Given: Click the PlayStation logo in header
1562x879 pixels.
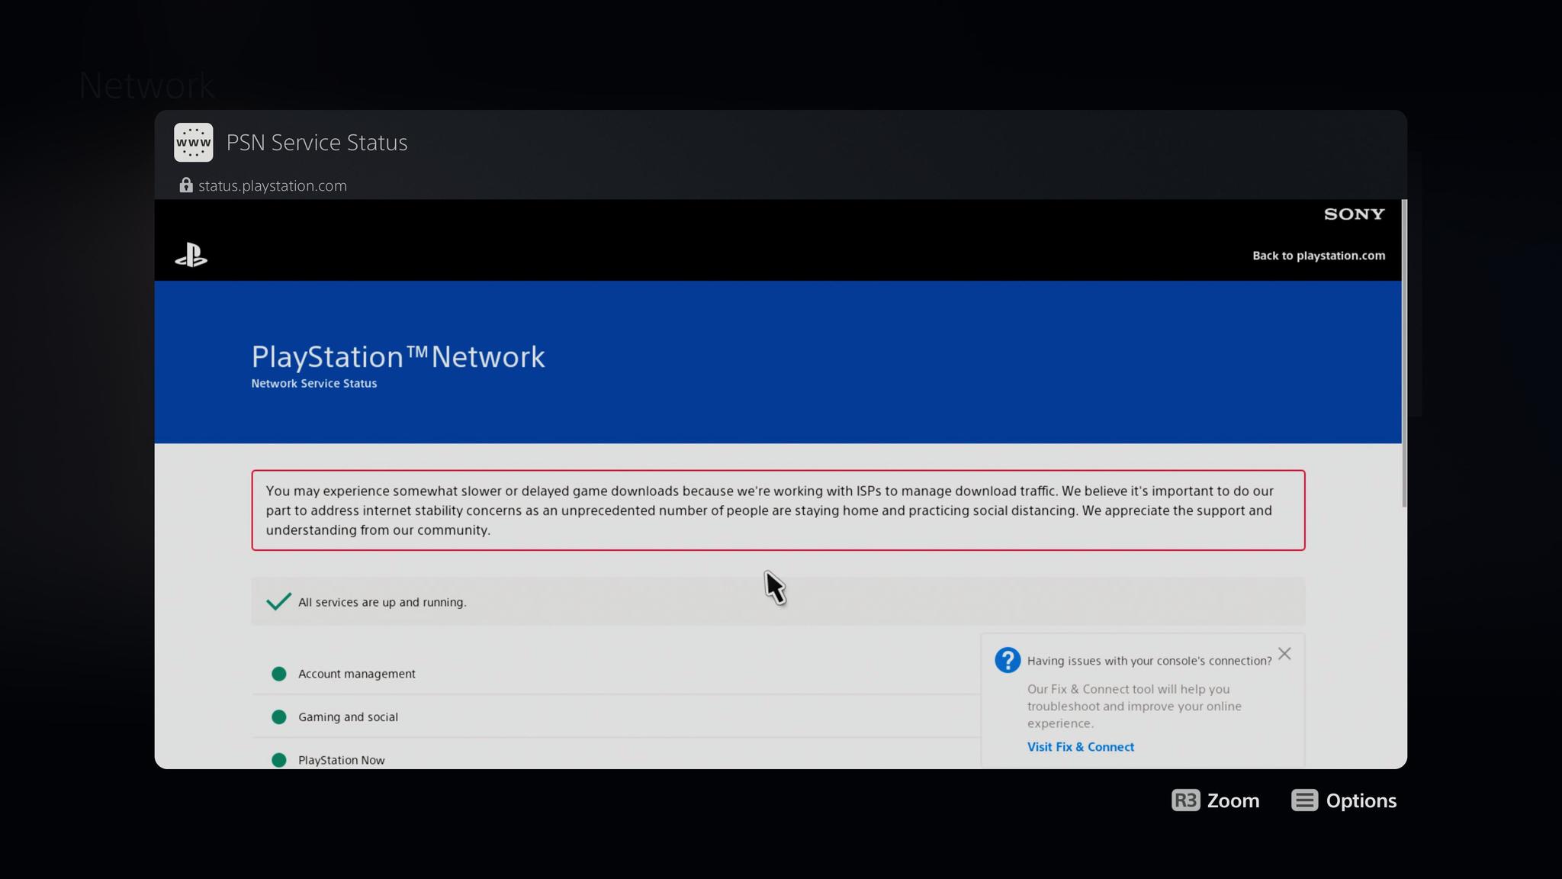Looking at the screenshot, I should click(191, 255).
